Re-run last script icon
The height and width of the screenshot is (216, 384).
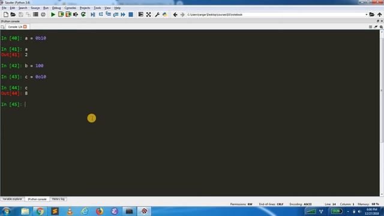pos(83,14)
